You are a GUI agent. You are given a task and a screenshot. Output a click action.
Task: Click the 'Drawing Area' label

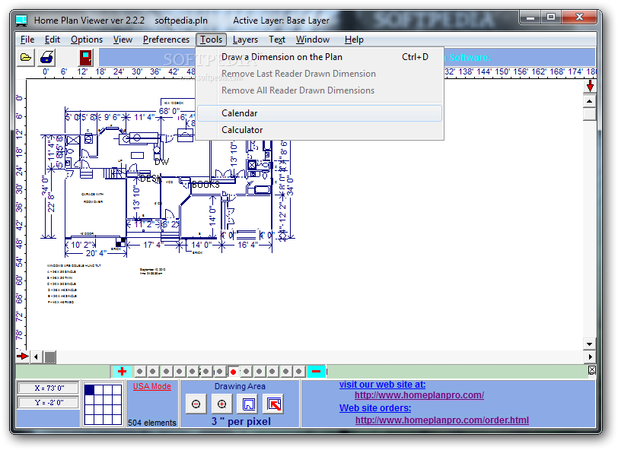240,386
